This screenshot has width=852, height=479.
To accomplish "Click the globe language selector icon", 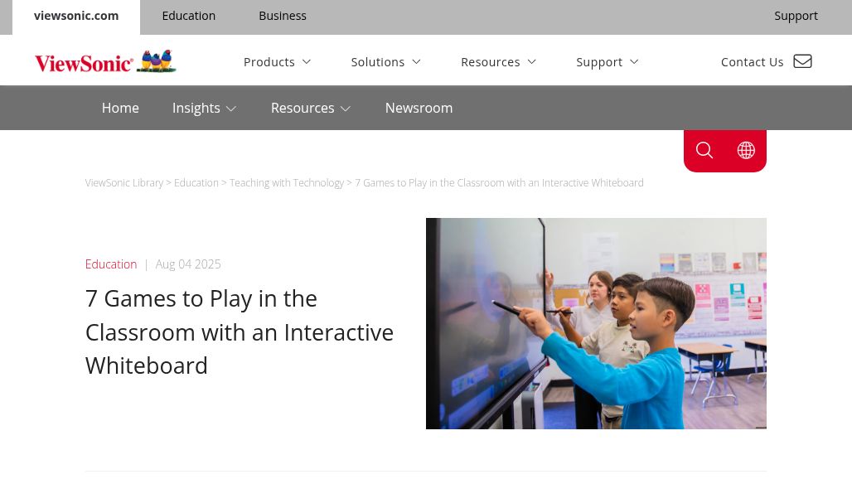I will pos(746,150).
